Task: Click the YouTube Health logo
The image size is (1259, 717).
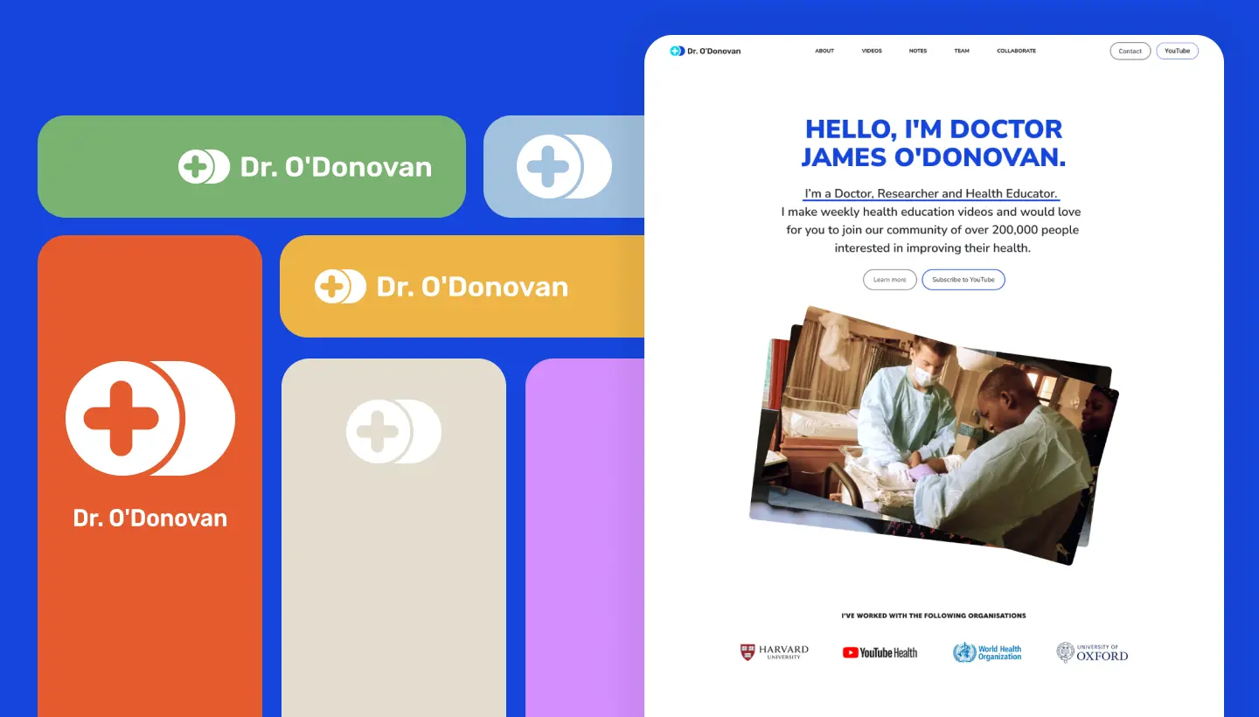Action: coord(880,652)
